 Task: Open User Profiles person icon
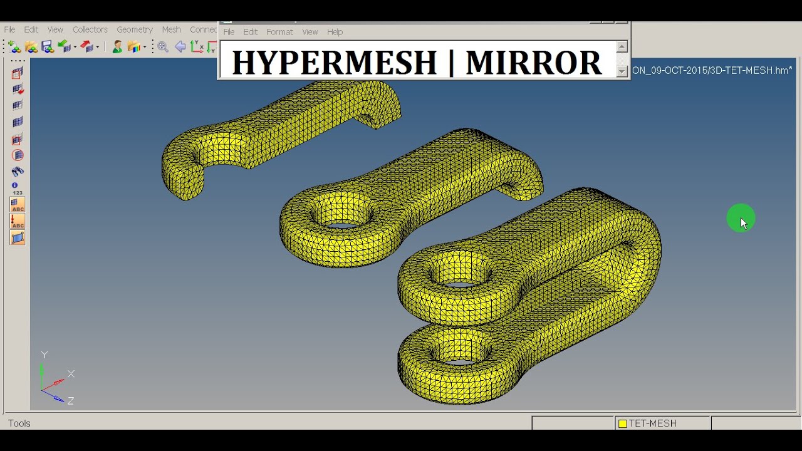click(117, 47)
